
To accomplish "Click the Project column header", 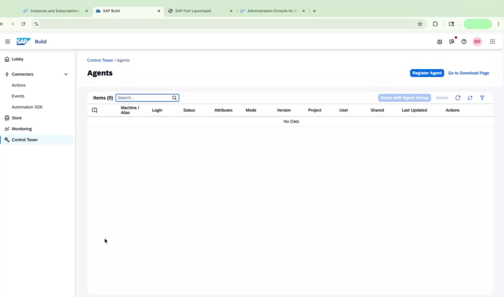I will 314,110.
